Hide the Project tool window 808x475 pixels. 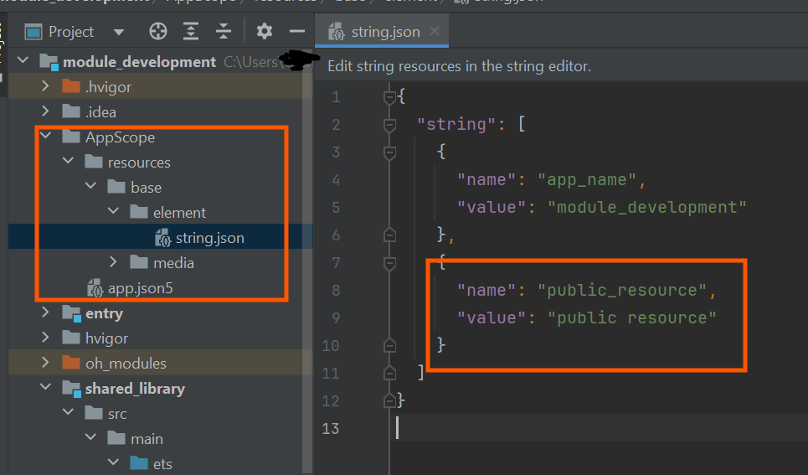(x=296, y=32)
